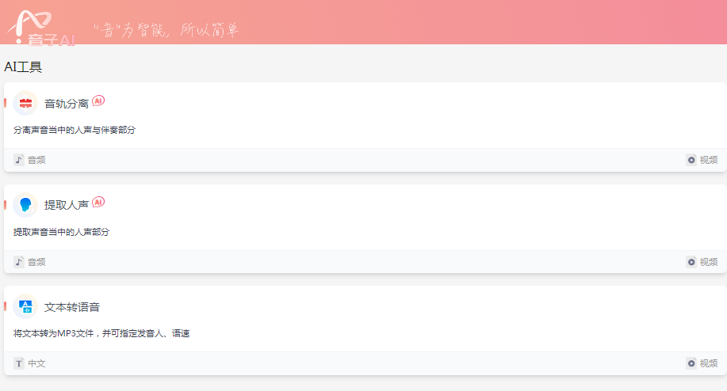
Task: Click description 将文本转为MP3文件
Action: (x=53, y=334)
